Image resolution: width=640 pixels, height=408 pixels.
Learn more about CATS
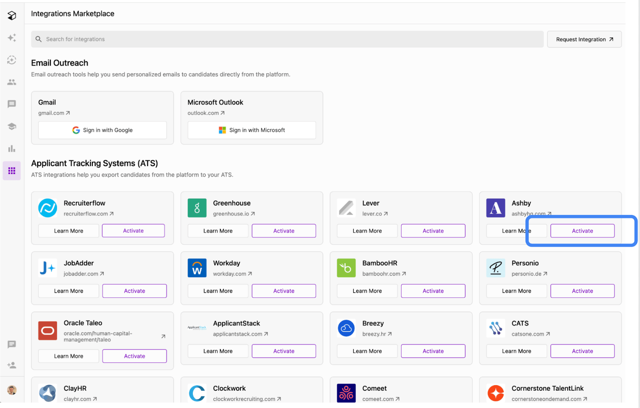pos(517,351)
